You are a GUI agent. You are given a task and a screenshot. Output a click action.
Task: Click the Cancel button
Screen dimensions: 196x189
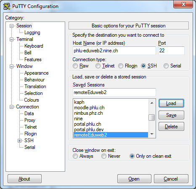(x=171, y=179)
